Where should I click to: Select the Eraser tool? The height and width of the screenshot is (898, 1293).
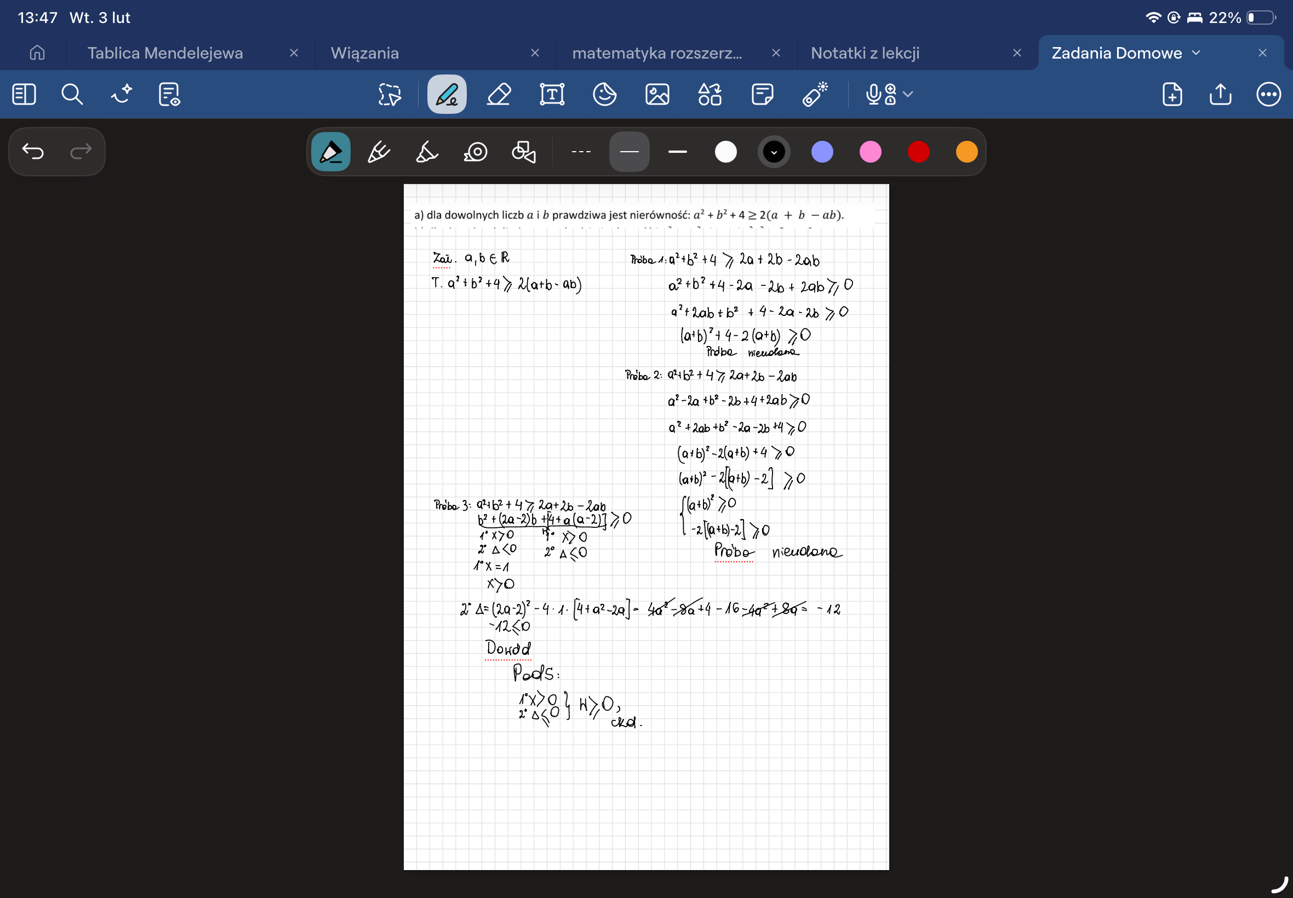(499, 95)
